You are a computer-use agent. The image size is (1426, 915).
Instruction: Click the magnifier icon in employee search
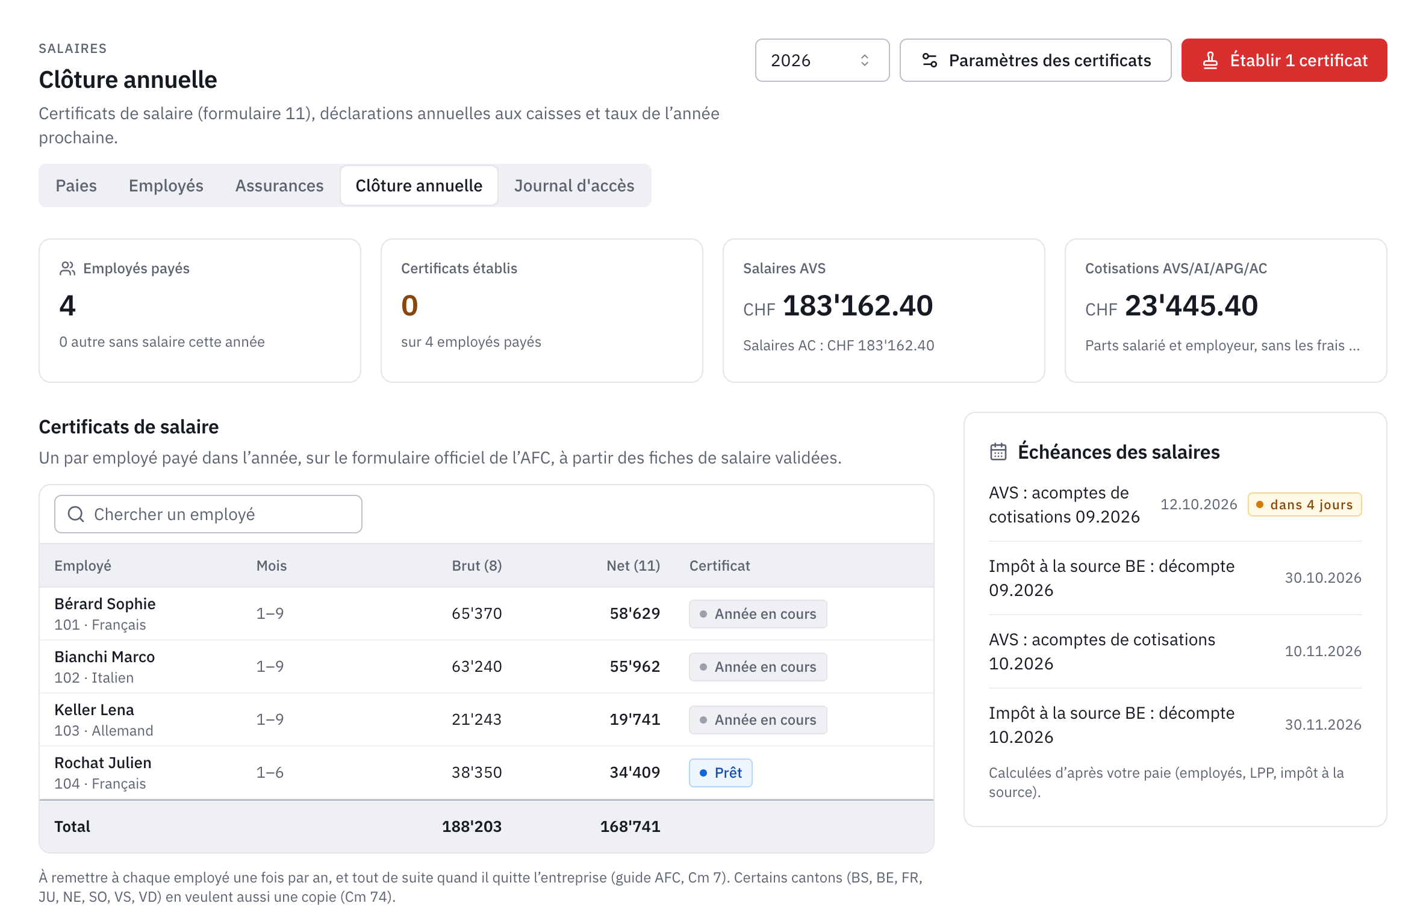76,514
